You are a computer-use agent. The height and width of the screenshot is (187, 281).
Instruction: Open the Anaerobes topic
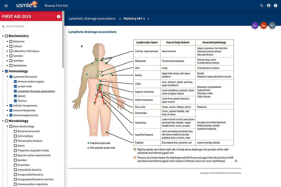24,165
